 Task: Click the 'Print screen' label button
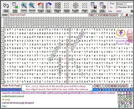pyautogui.click(x=102, y=11)
